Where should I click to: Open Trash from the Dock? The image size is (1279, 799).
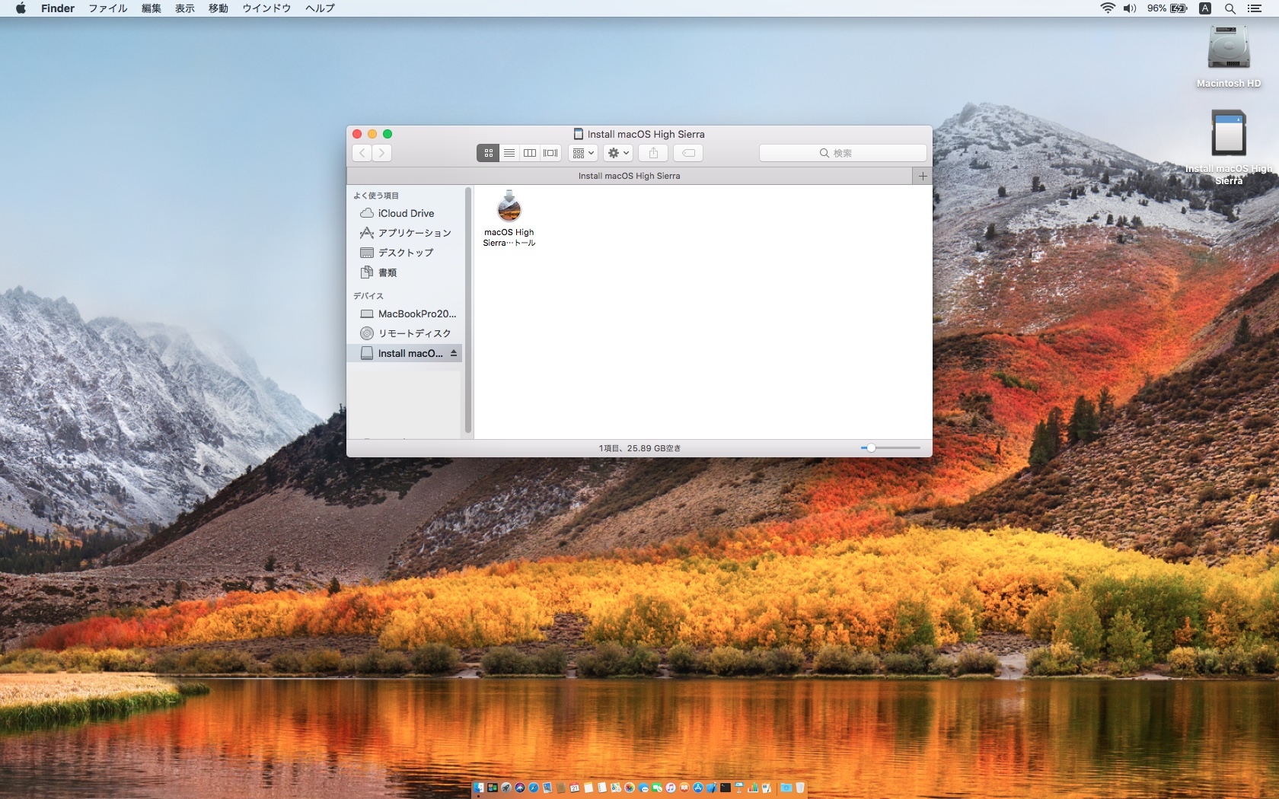(800, 788)
